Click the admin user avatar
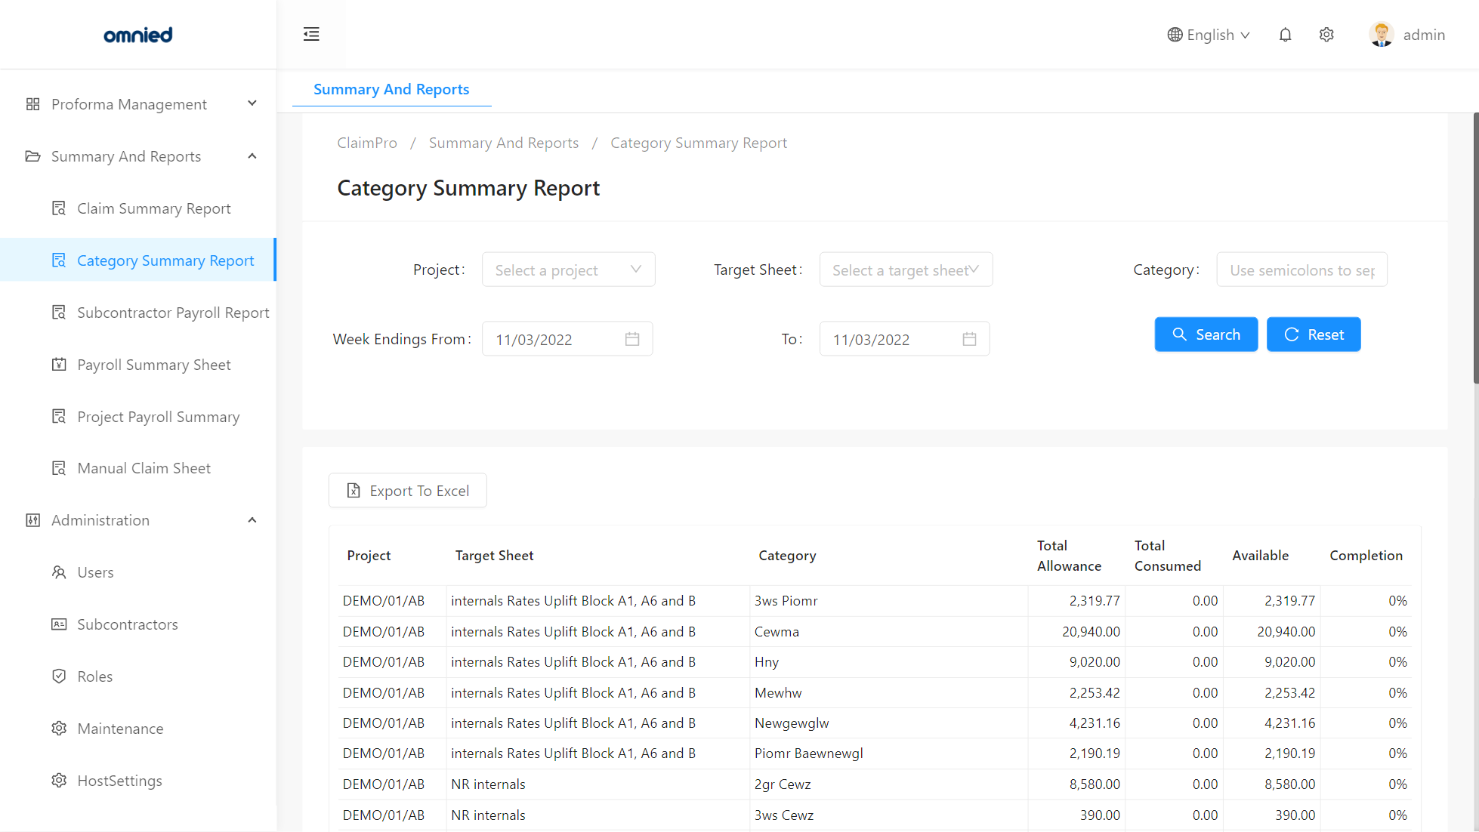Image resolution: width=1479 pixels, height=832 pixels. (1382, 35)
